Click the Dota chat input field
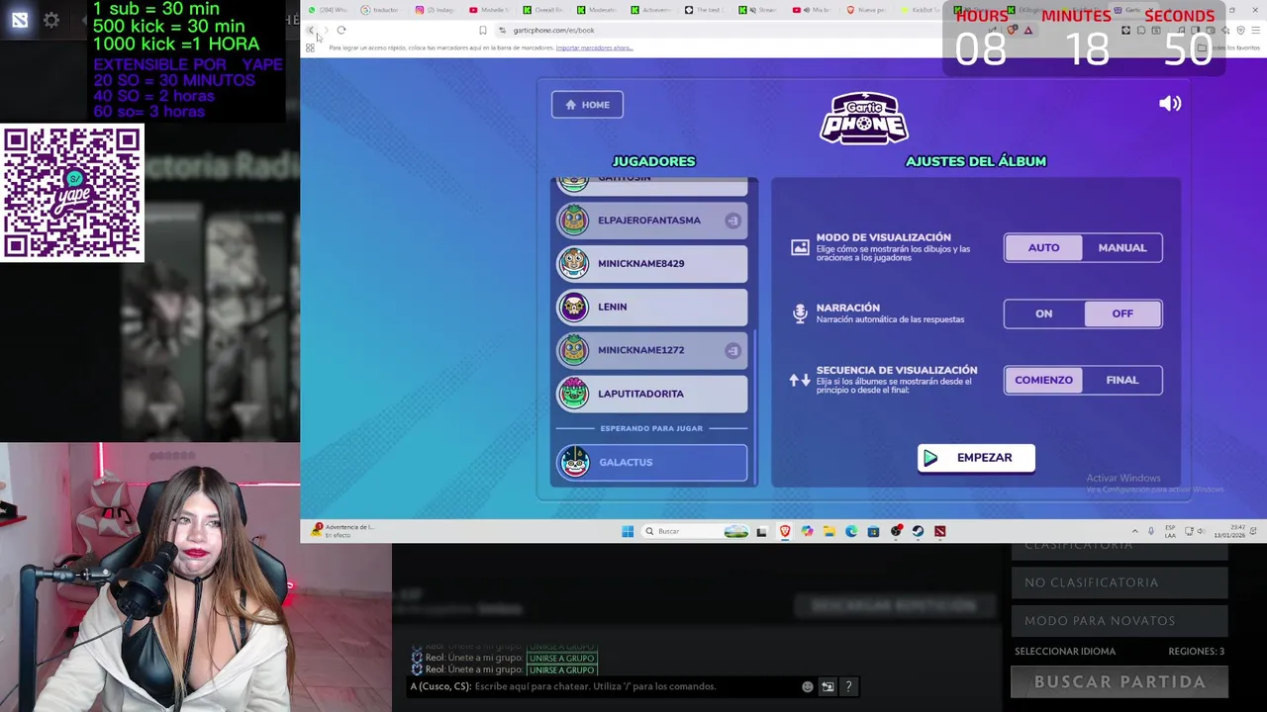 [x=633, y=686]
